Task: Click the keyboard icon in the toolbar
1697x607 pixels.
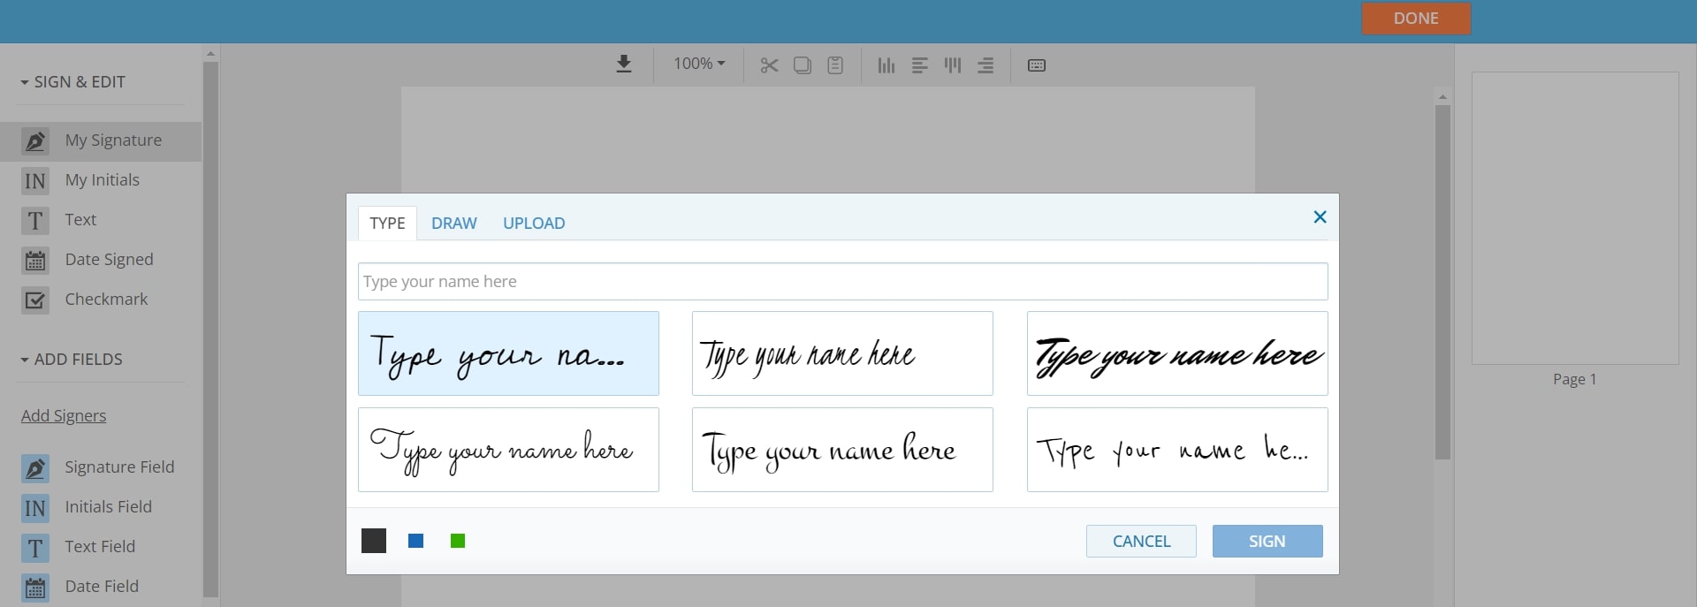Action: (x=1037, y=65)
